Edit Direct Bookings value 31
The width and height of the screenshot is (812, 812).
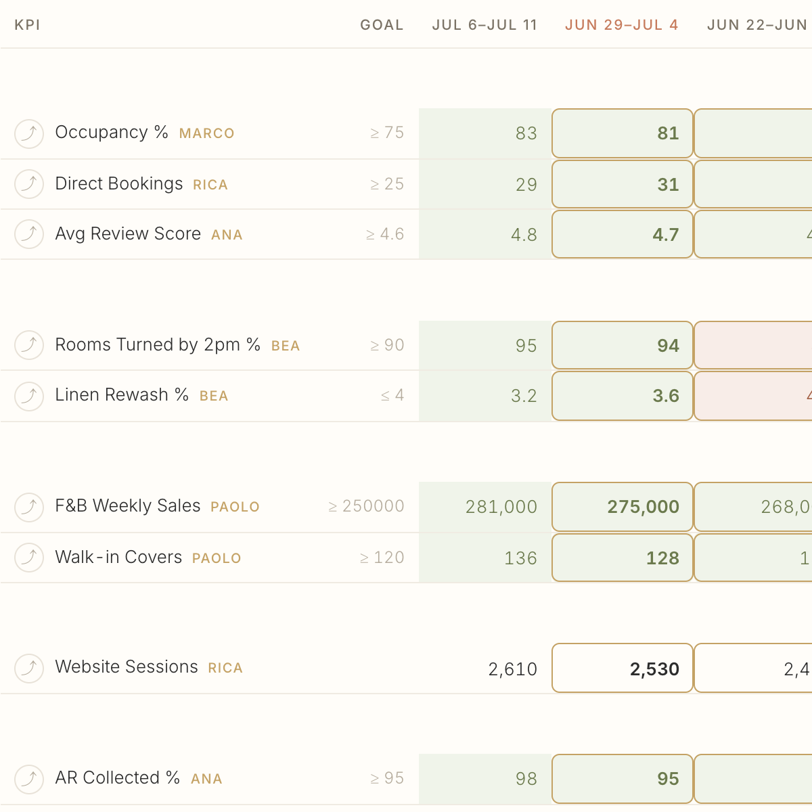pyautogui.click(x=623, y=184)
